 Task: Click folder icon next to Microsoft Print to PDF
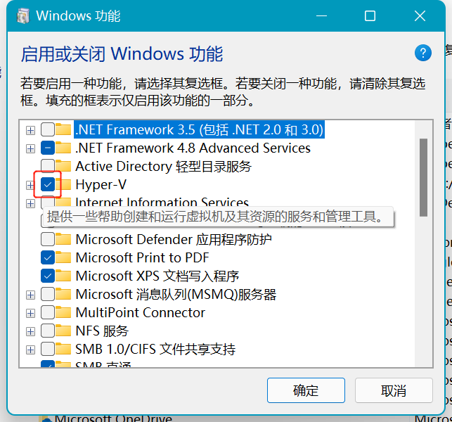tap(64, 257)
